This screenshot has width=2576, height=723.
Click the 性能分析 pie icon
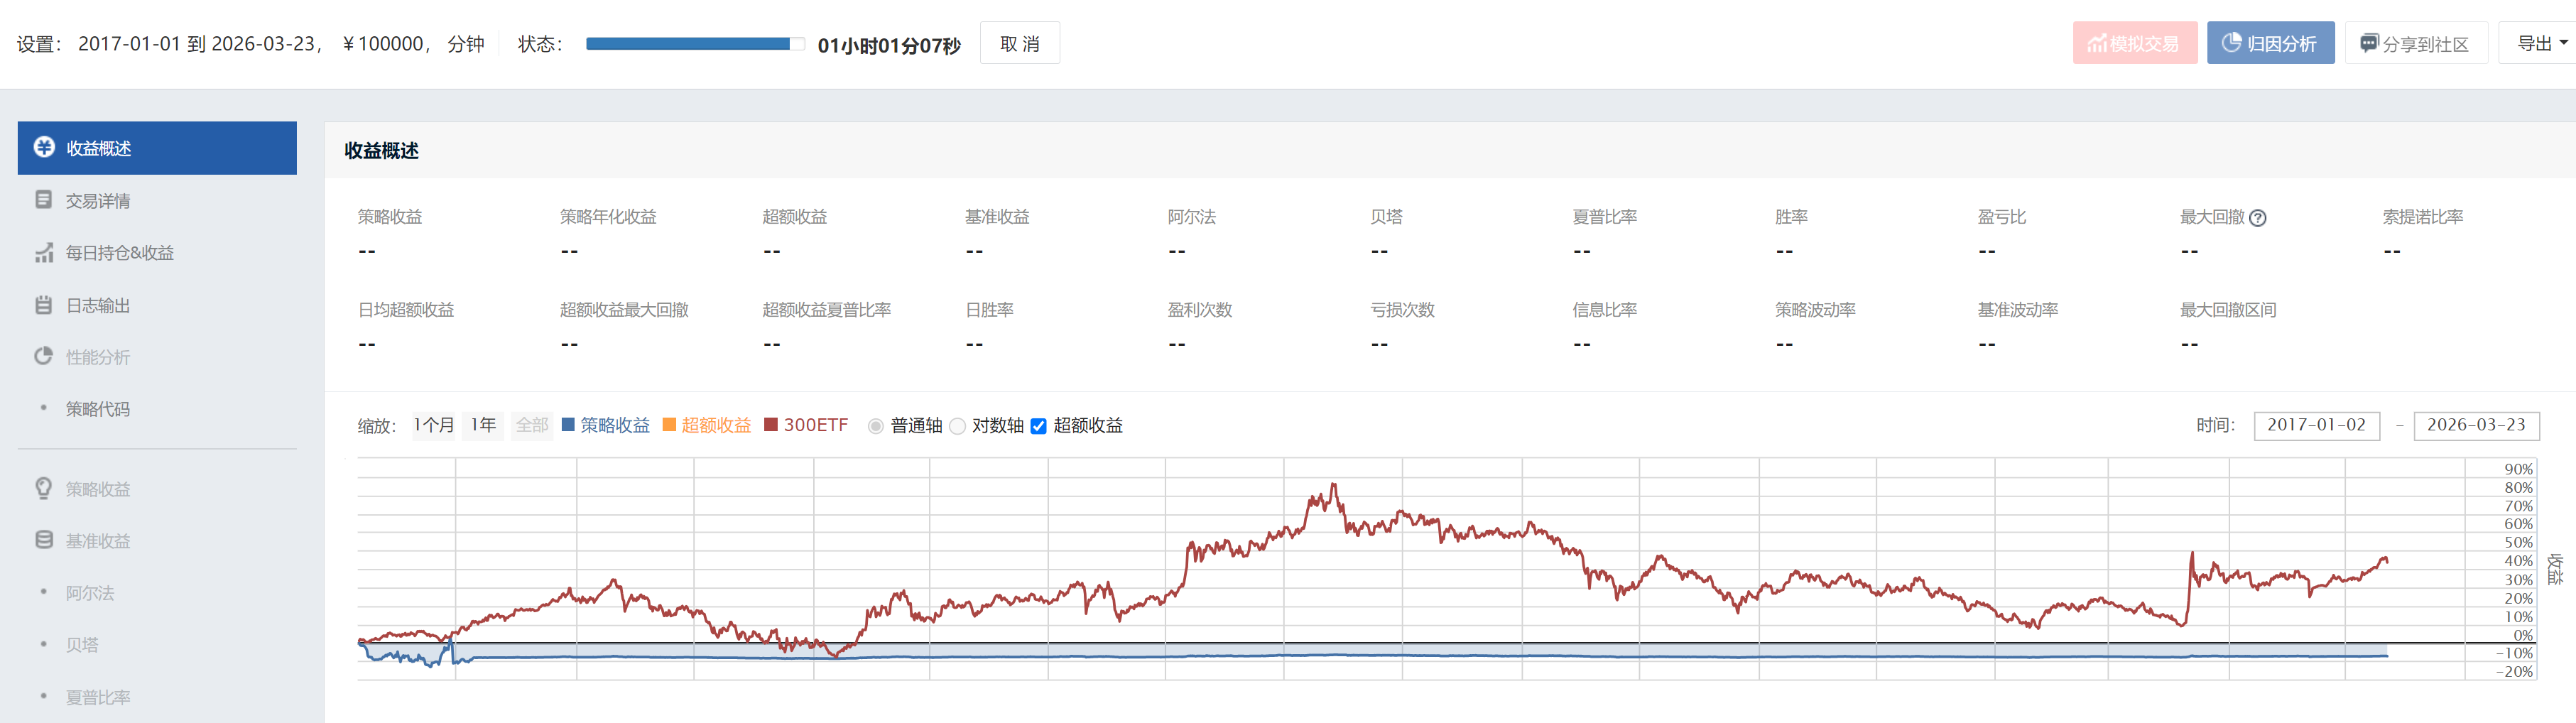pos(44,357)
